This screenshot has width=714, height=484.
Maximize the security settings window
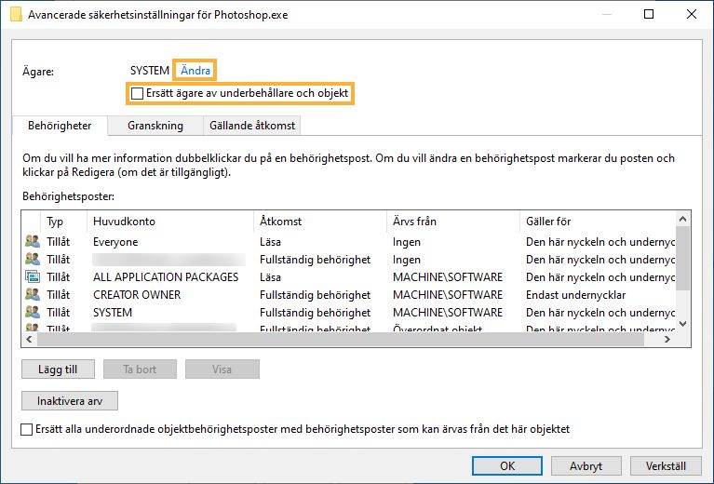tap(649, 14)
